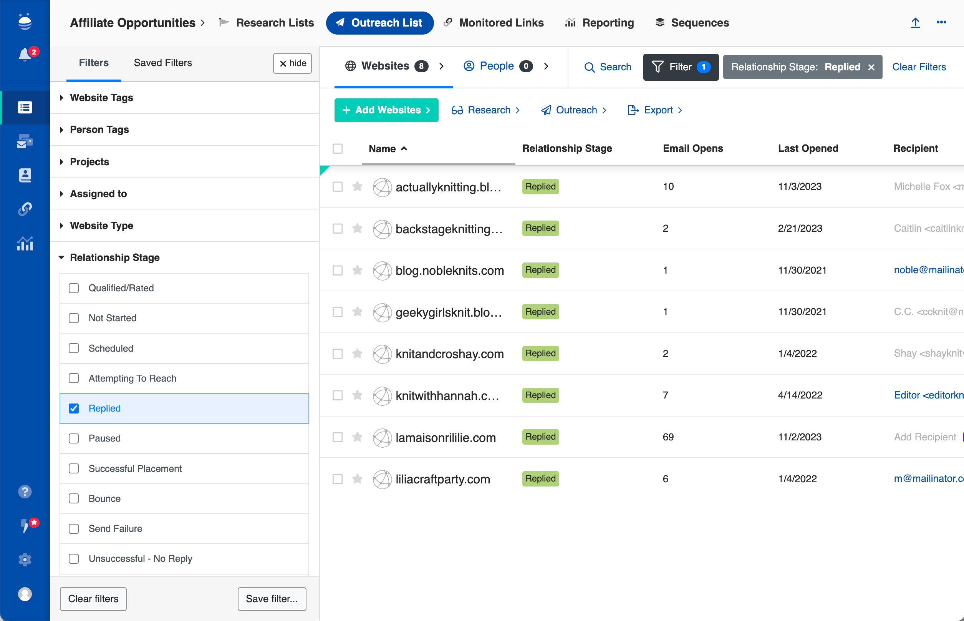Open the settings gear in sidebar
964x621 pixels.
(25, 559)
